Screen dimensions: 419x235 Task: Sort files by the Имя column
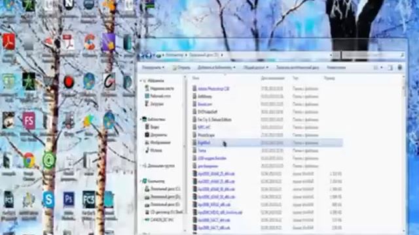pyautogui.click(x=196, y=78)
